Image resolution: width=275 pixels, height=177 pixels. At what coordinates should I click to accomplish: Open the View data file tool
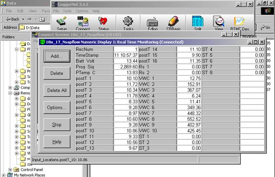219,23
